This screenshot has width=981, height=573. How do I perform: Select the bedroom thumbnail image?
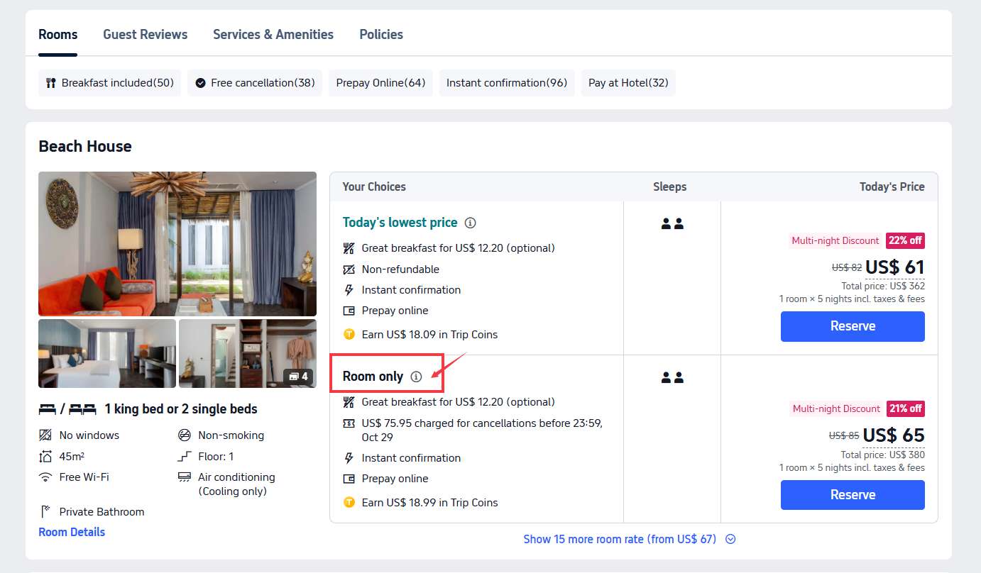pos(106,353)
